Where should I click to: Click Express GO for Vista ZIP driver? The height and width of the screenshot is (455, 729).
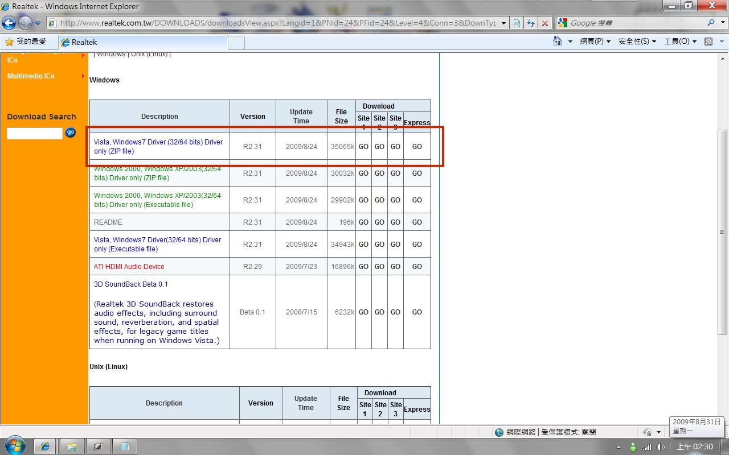pyautogui.click(x=417, y=147)
